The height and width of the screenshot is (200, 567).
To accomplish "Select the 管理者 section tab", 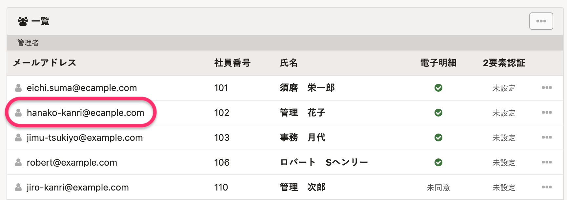I will pyautogui.click(x=28, y=43).
